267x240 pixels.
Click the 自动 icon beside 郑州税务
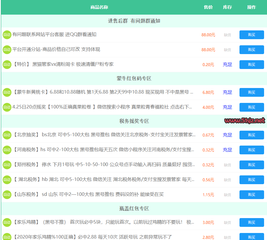click(7, 165)
